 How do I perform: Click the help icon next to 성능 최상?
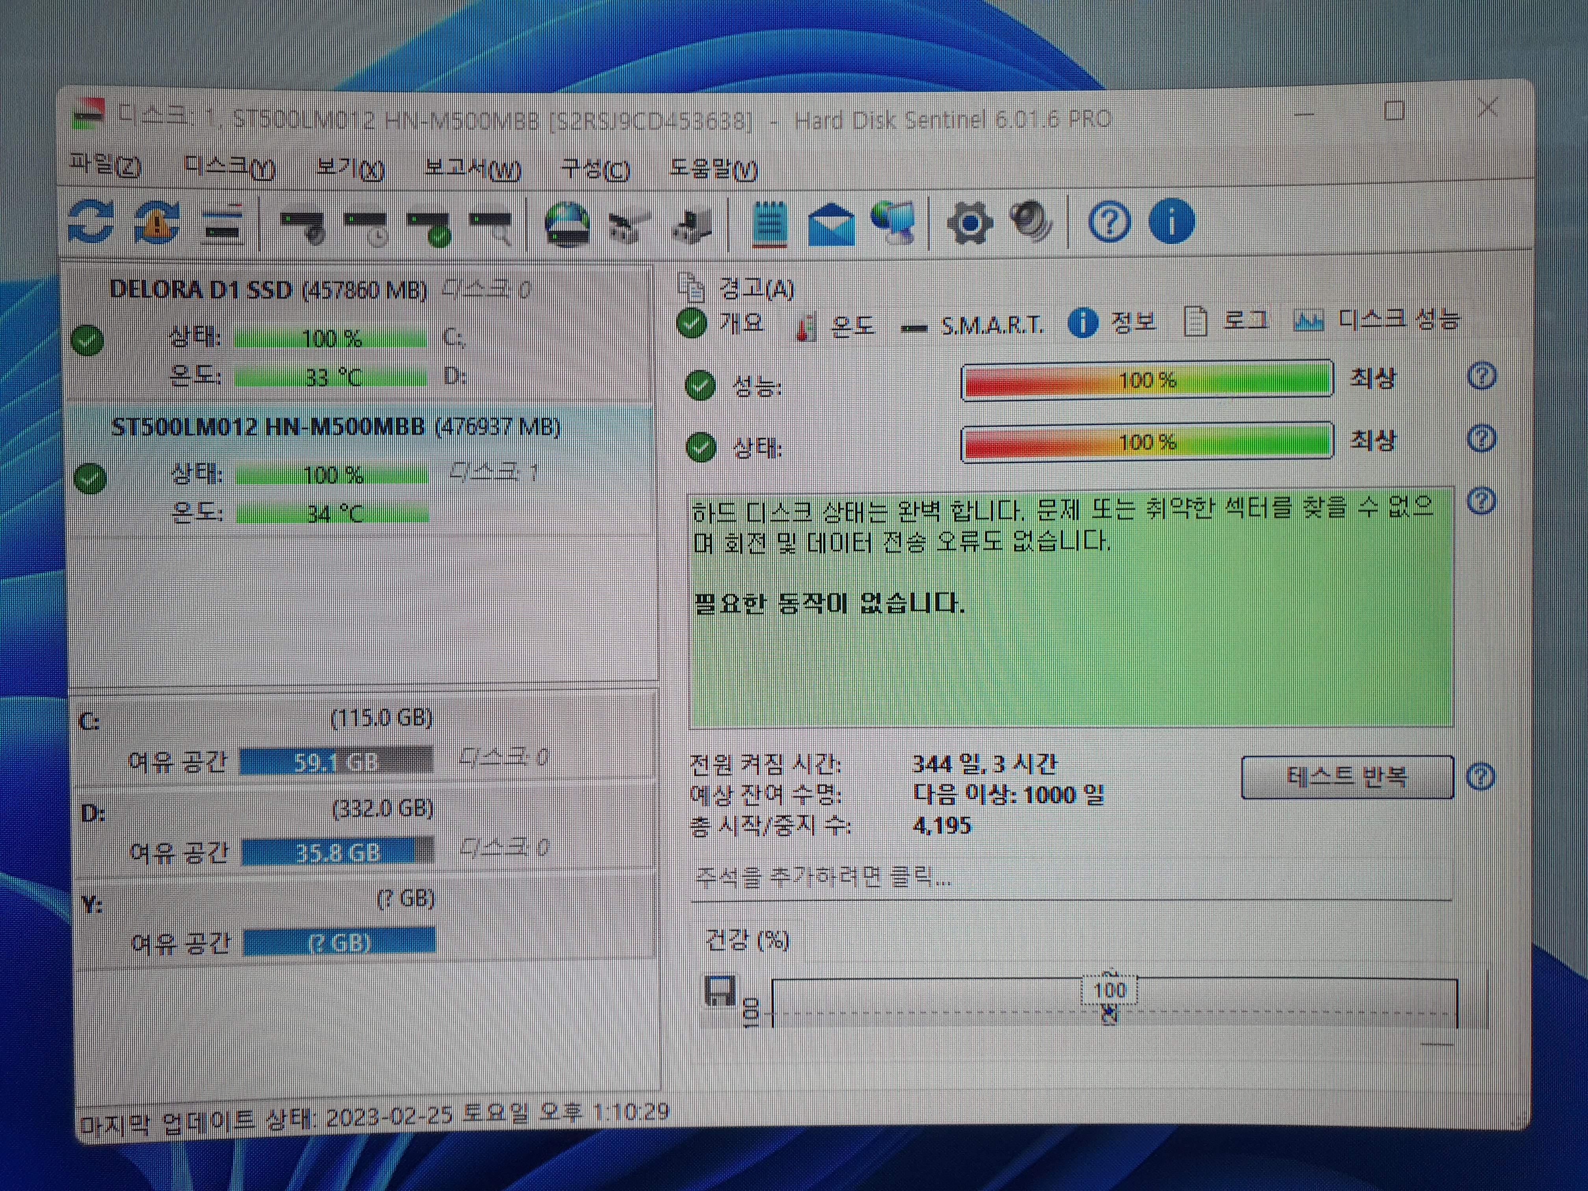click(1482, 375)
